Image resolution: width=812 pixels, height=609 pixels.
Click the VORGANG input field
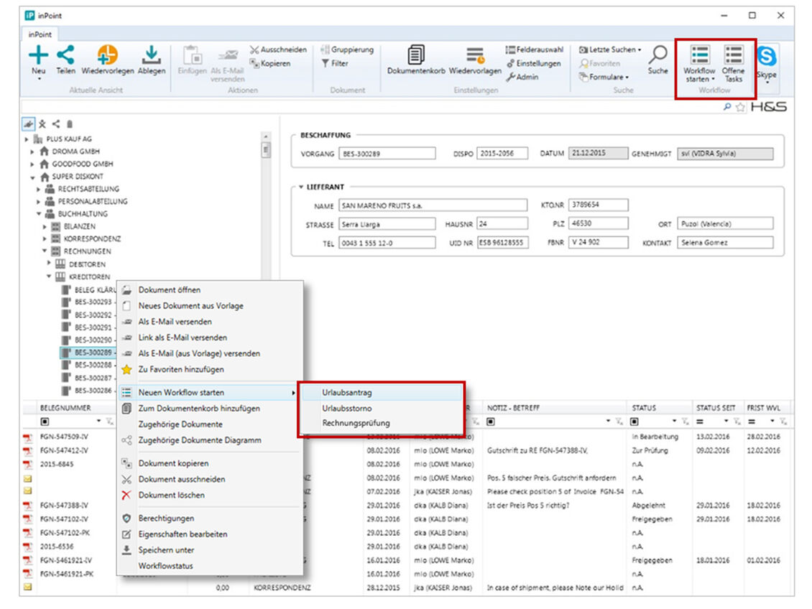tap(387, 154)
